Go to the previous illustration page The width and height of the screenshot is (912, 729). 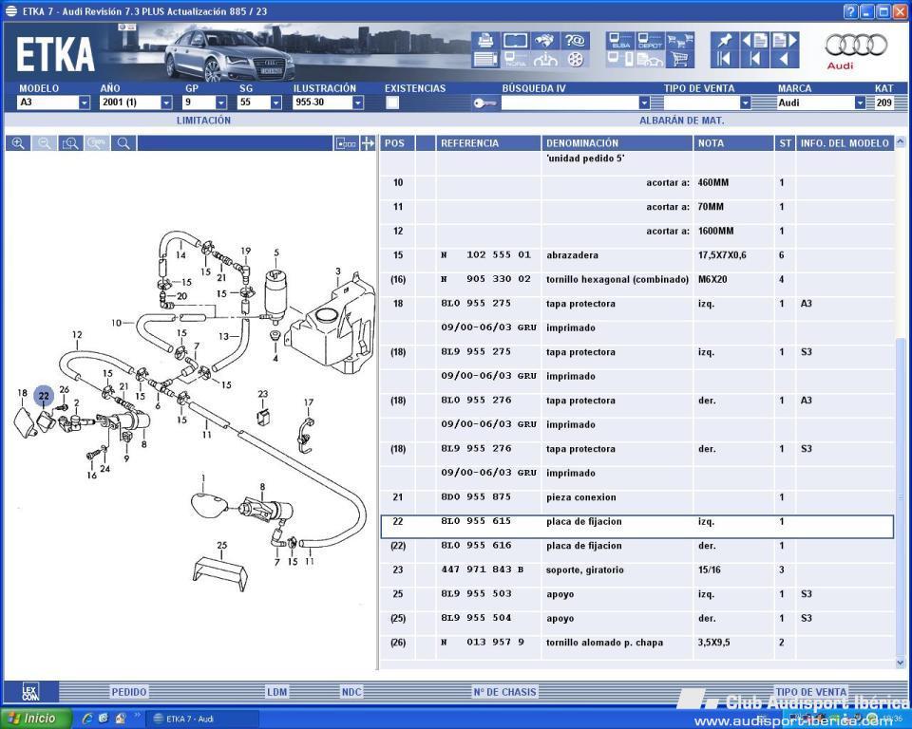pos(754,40)
